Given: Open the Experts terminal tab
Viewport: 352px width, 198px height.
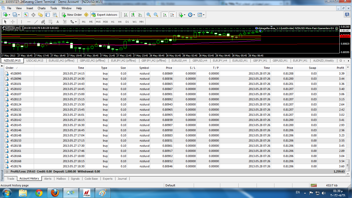Looking at the screenshot, I should (108, 179).
